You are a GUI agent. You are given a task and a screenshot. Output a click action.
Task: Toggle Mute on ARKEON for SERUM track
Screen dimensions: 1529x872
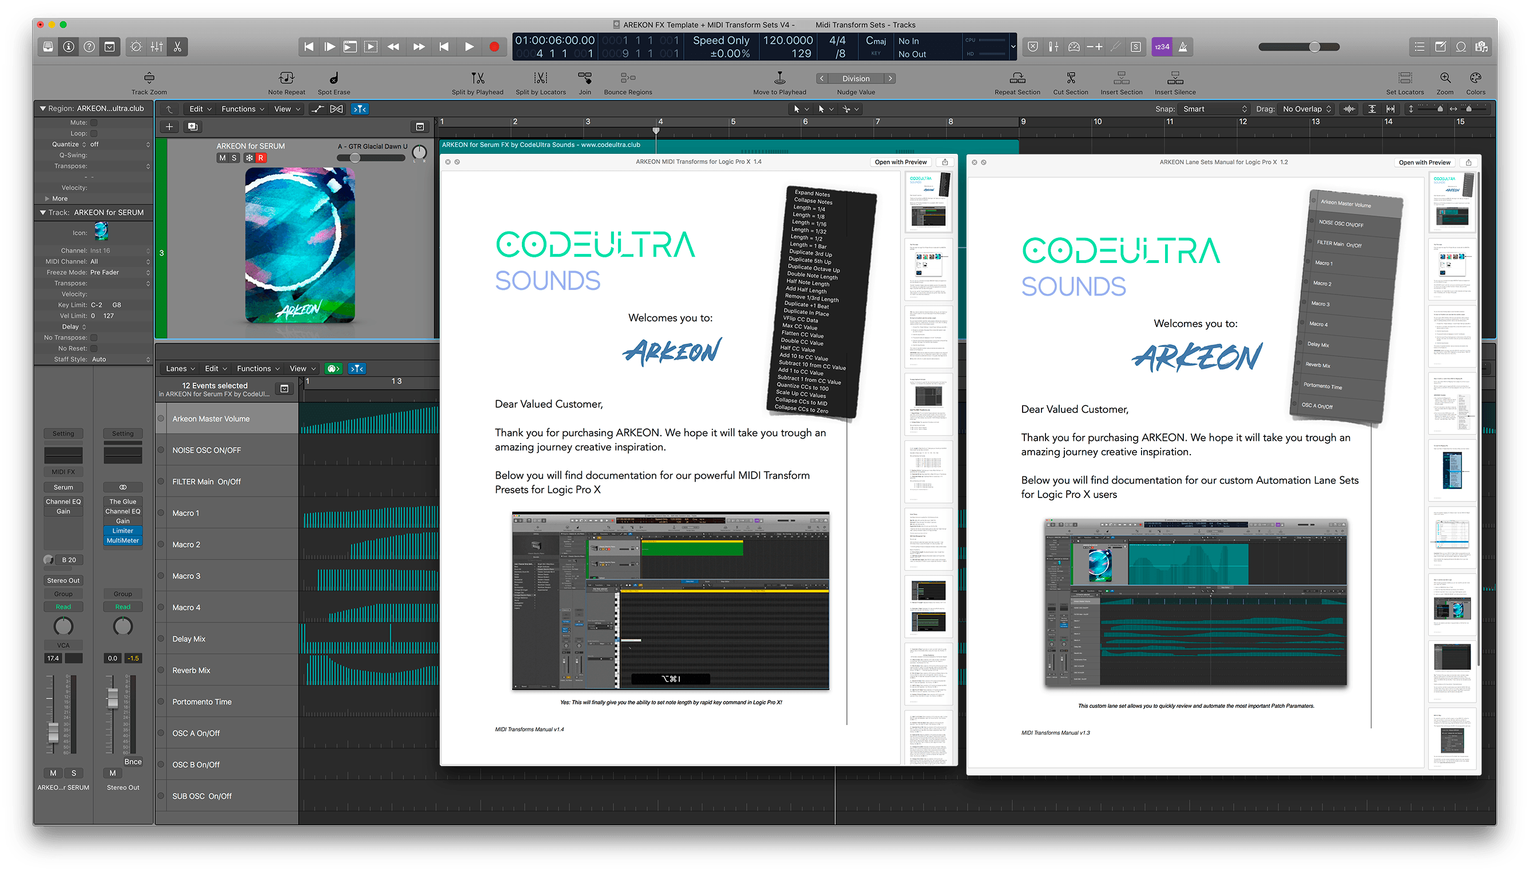[x=220, y=157]
